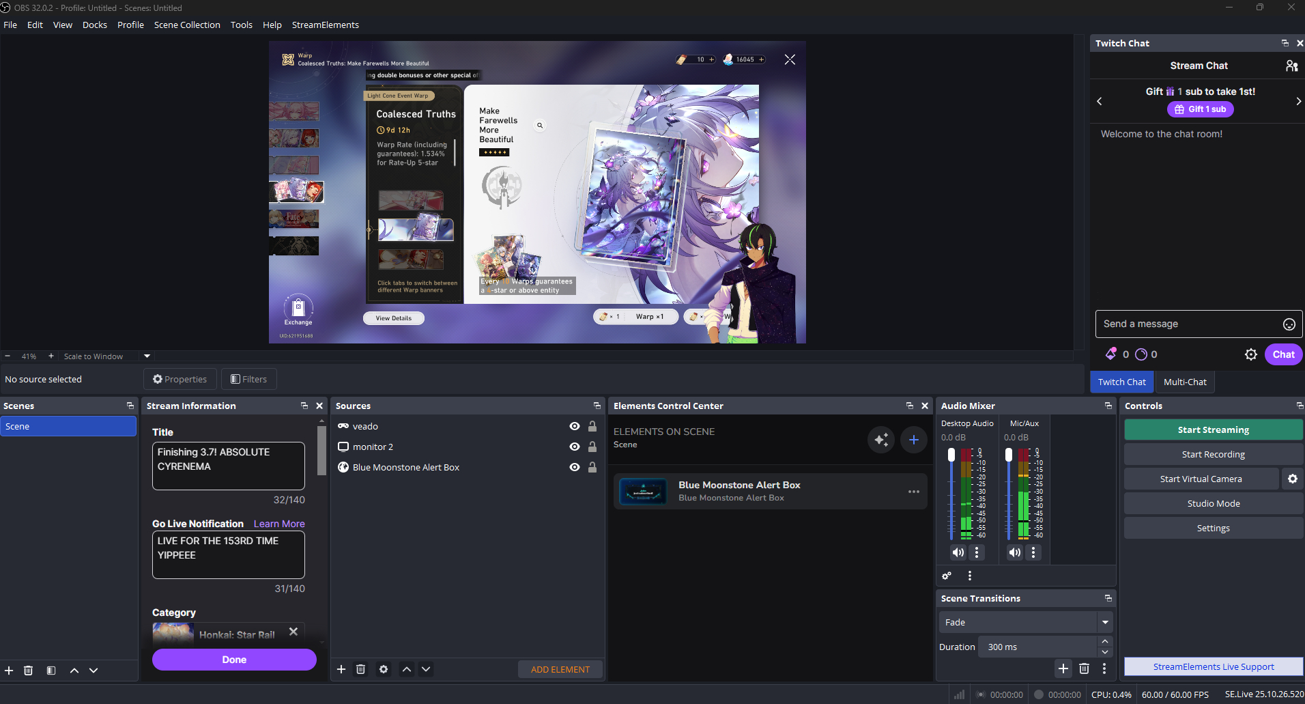
Task: Lock the Blue Moonstone Alert Box source
Action: (x=592, y=467)
